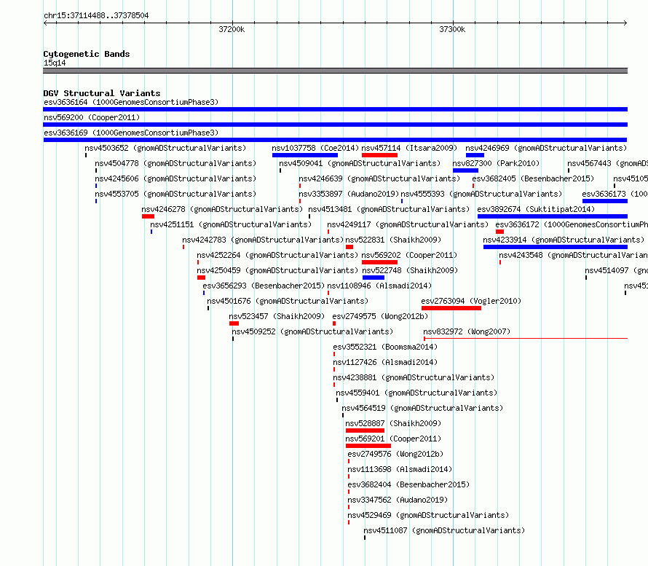Click nsv4564519 variant label
Screen dimensions: 648x566
(x=422, y=408)
